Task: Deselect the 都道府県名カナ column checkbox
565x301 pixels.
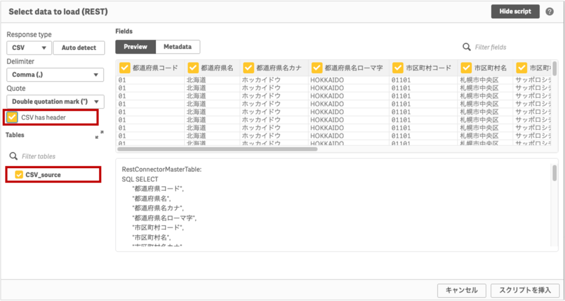Action: 248,68
